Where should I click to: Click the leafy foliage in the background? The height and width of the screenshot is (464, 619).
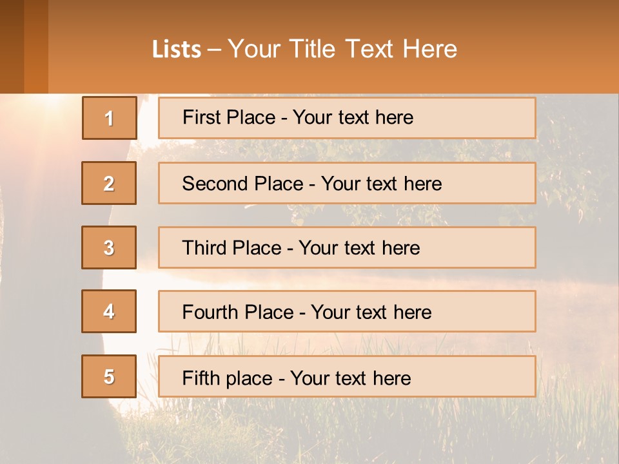(x=574, y=161)
